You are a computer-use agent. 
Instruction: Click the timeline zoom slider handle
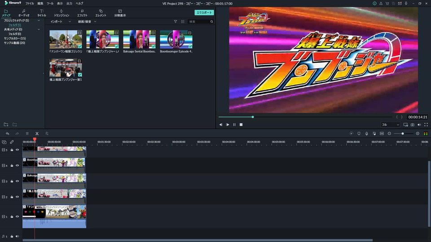click(x=403, y=134)
